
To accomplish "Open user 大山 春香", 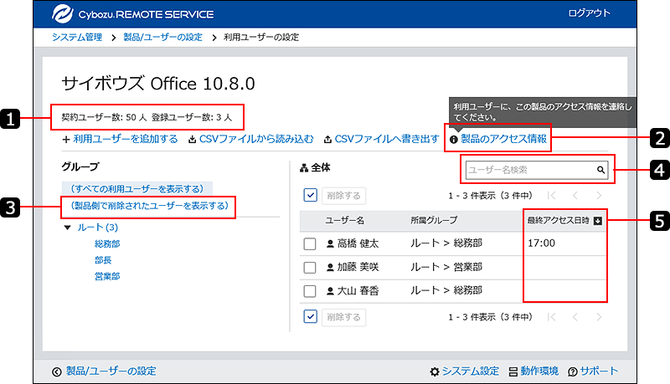I will pos(358,291).
